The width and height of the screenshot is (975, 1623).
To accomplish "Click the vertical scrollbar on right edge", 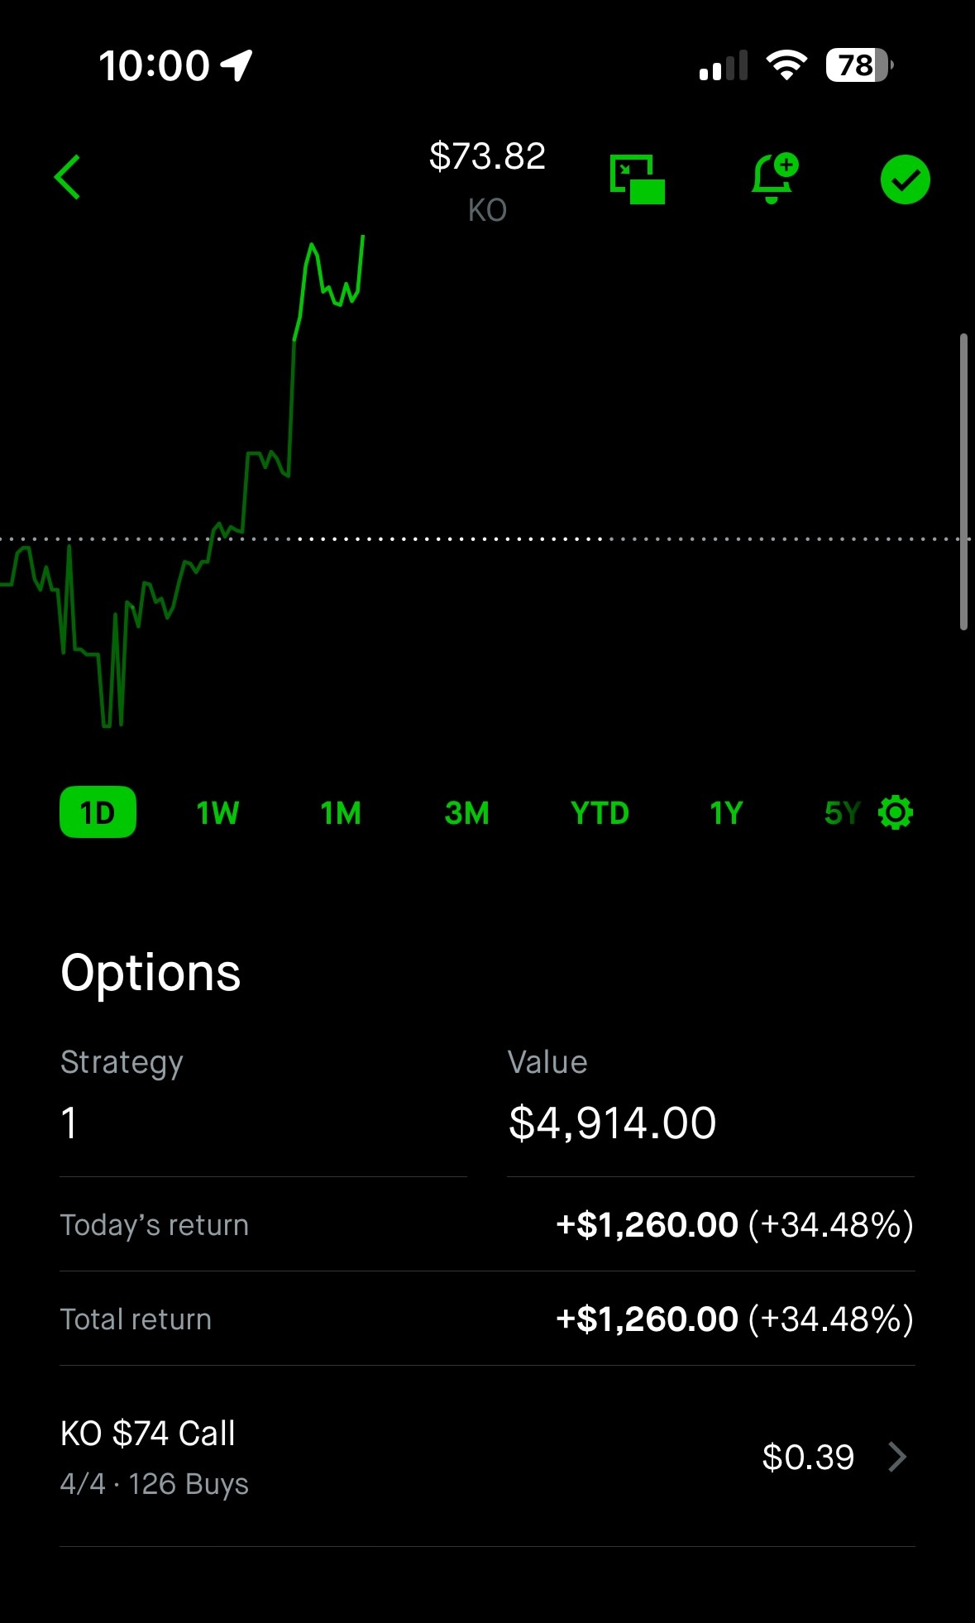I will click(x=963, y=481).
